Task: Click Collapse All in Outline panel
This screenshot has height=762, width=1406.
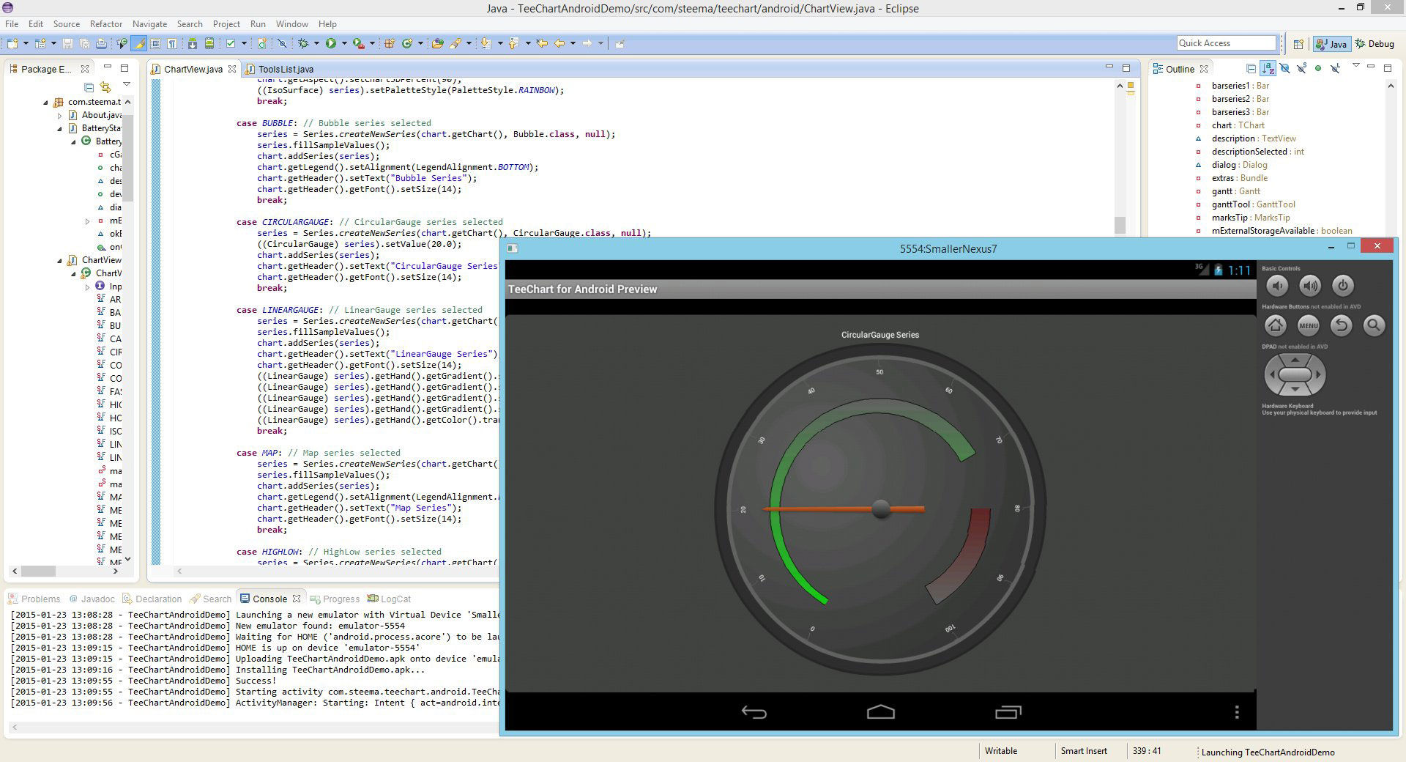Action: (1251, 69)
